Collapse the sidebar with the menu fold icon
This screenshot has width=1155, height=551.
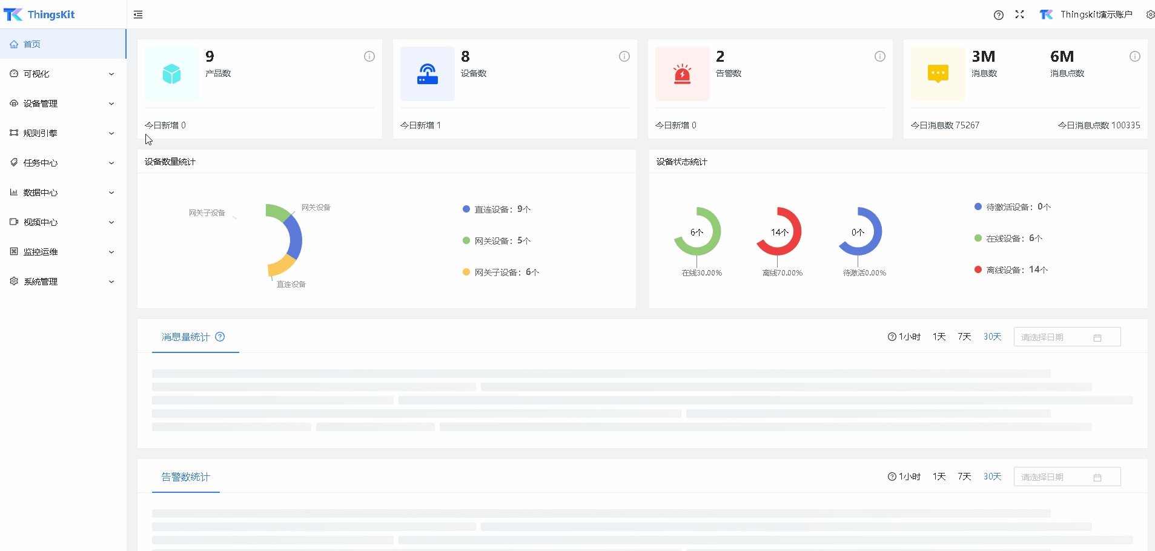pyautogui.click(x=138, y=15)
